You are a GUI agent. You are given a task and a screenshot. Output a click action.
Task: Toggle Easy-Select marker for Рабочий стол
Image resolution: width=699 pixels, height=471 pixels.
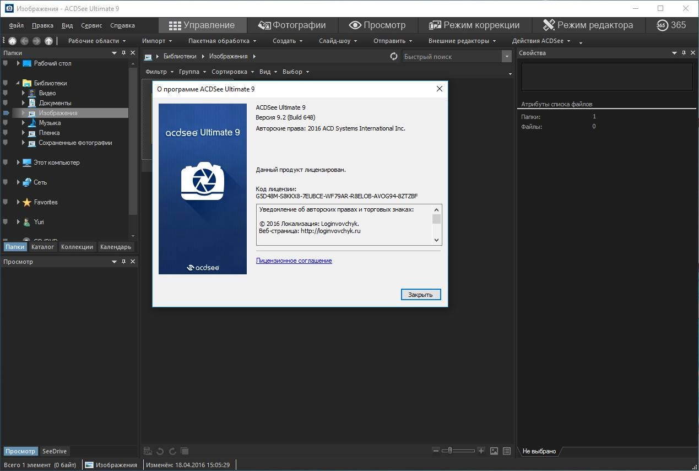pyautogui.click(x=6, y=63)
